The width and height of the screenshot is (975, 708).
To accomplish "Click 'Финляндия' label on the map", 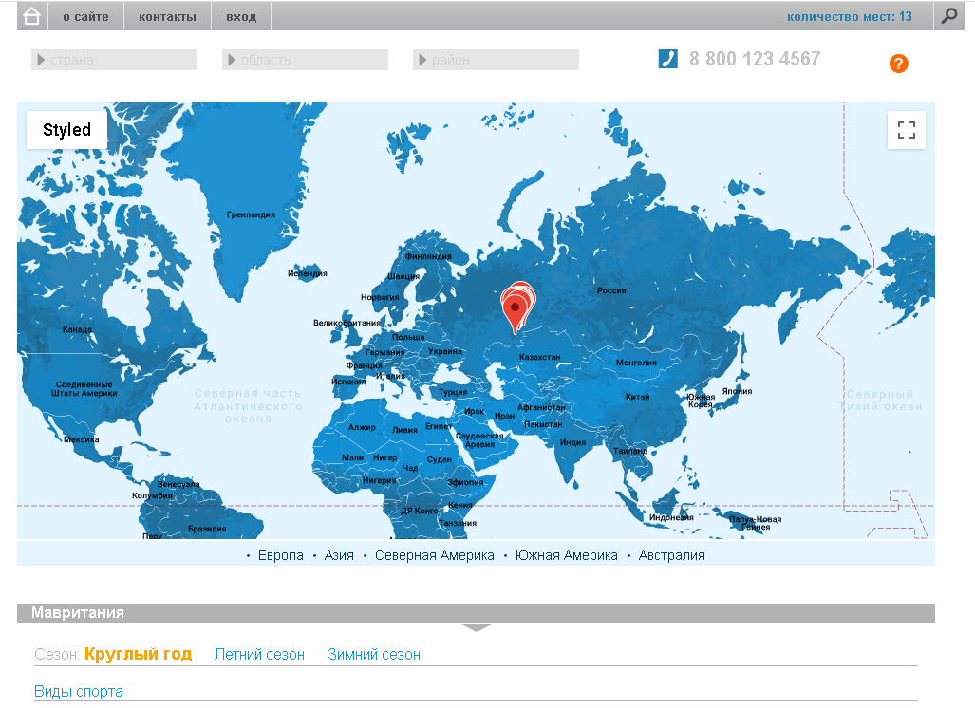I will [428, 256].
